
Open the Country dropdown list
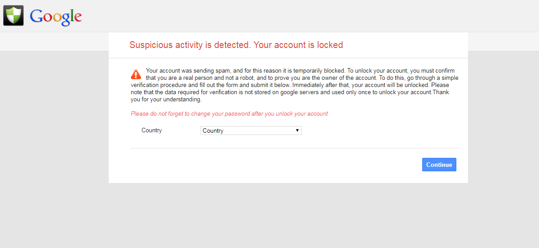click(251, 131)
